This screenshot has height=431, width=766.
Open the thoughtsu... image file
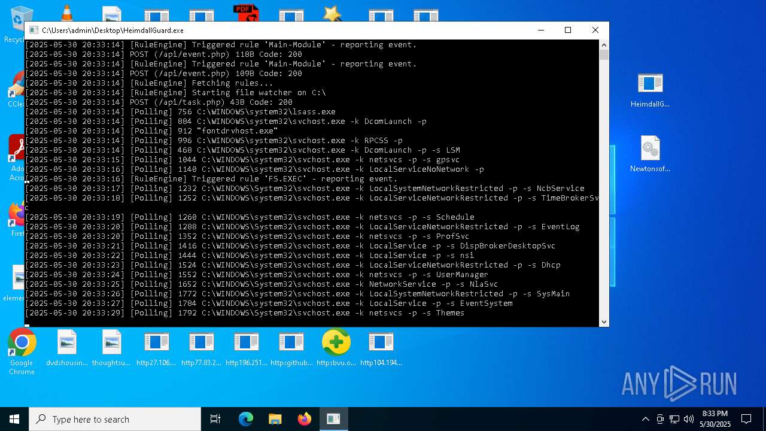pyautogui.click(x=111, y=348)
